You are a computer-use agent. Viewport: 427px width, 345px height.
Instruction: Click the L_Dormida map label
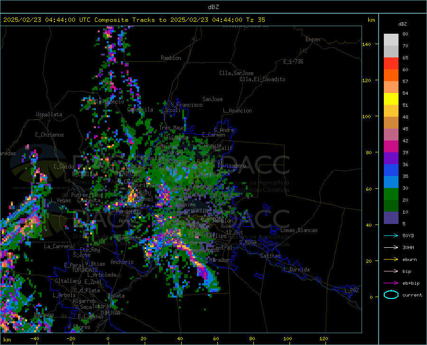click(297, 270)
